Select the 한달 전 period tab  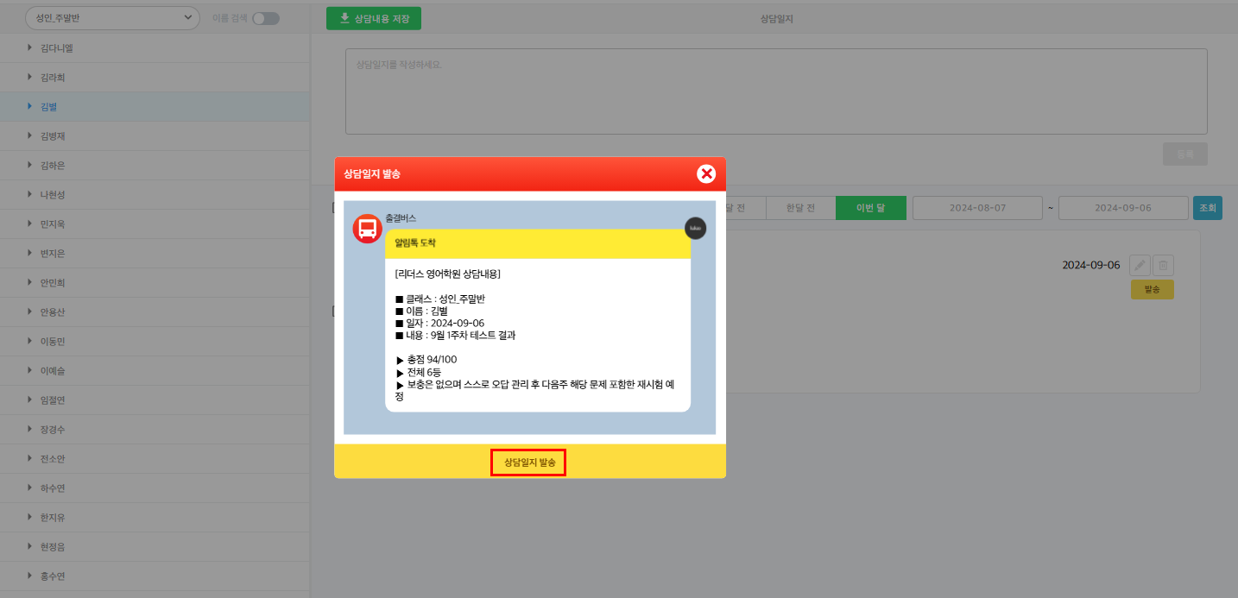pyautogui.click(x=800, y=208)
